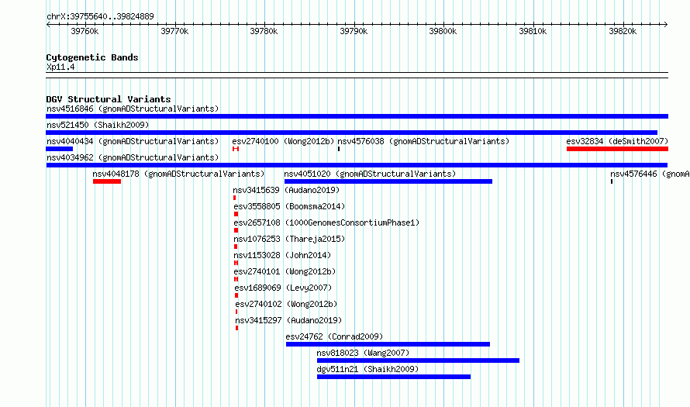
Task: Select esv2740100 (Wong2012b) label
Action: point(284,141)
